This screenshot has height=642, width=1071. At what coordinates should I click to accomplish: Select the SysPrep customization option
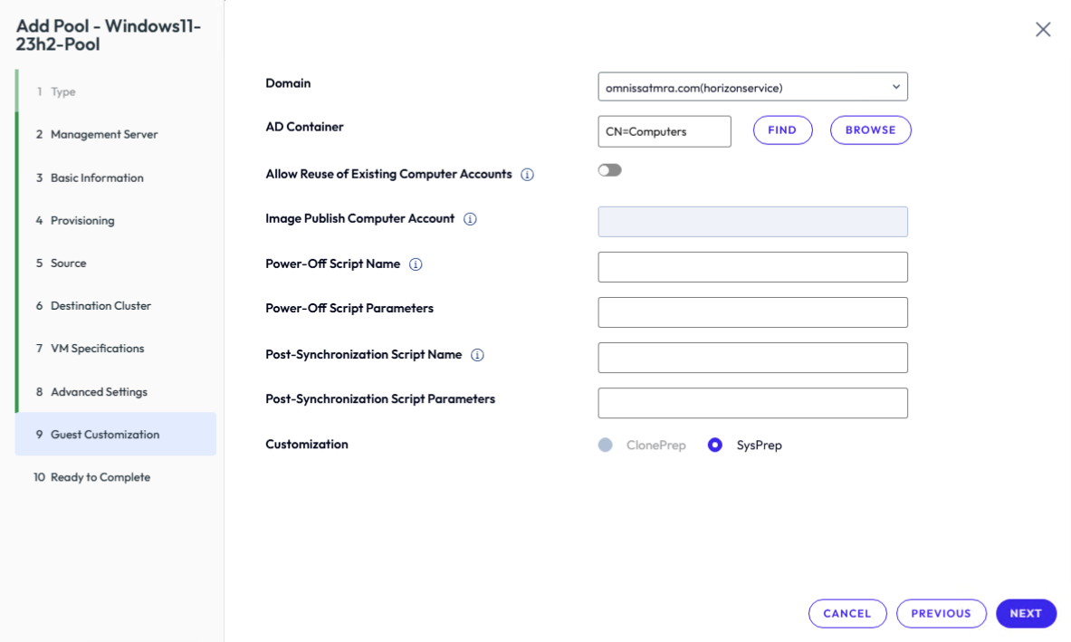(714, 445)
